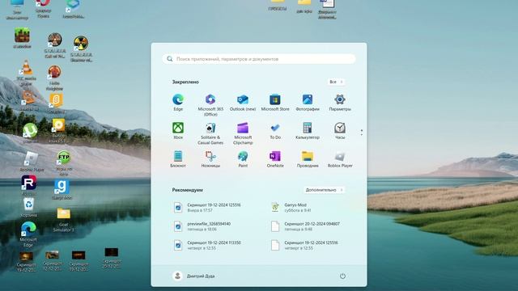Select the grey Roblox Player desktop shortcut
Screen dimensions: 518x291
point(32,162)
